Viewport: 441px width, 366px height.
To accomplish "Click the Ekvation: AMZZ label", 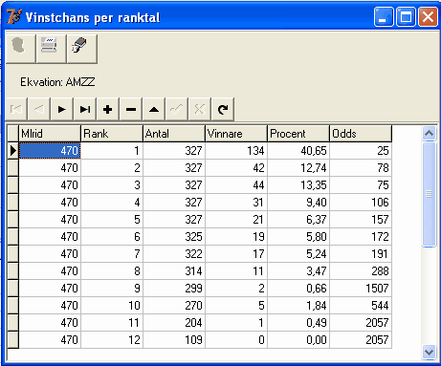I will [57, 82].
